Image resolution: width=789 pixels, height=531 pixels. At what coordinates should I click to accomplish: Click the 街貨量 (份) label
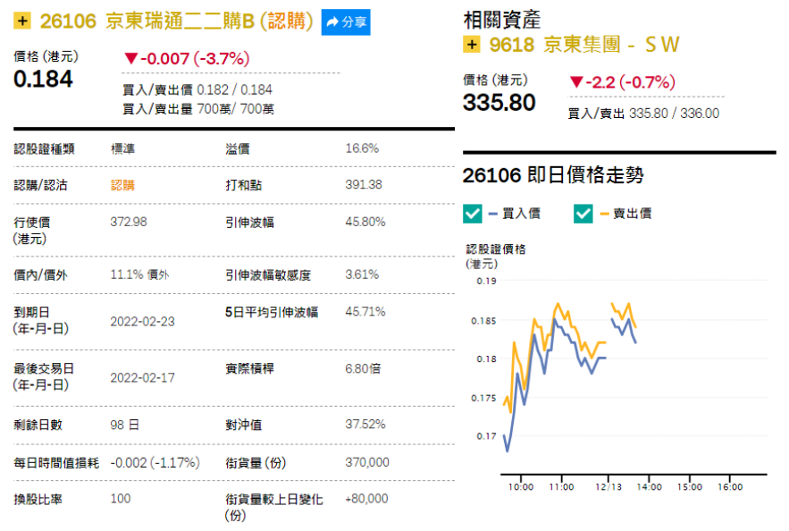point(256,462)
